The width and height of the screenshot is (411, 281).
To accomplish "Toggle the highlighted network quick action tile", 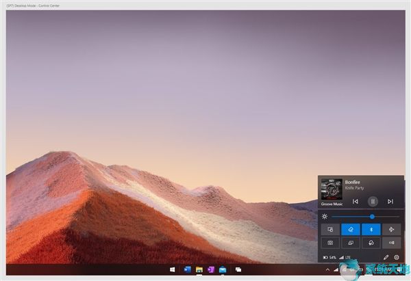I will pos(351,230).
